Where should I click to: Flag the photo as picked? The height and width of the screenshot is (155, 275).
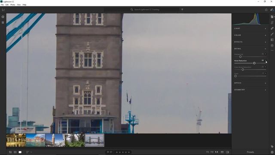(x=108, y=152)
